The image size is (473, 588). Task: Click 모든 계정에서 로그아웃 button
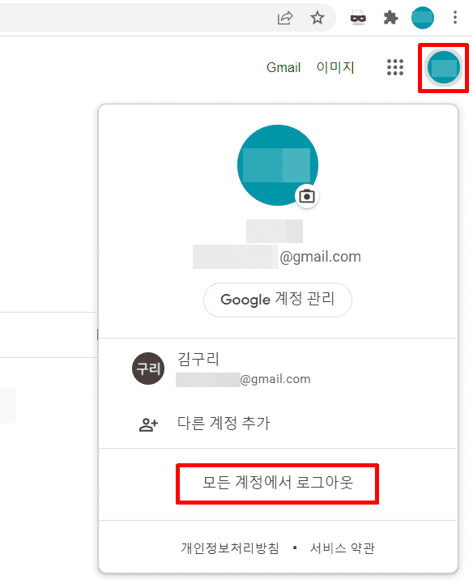click(277, 484)
